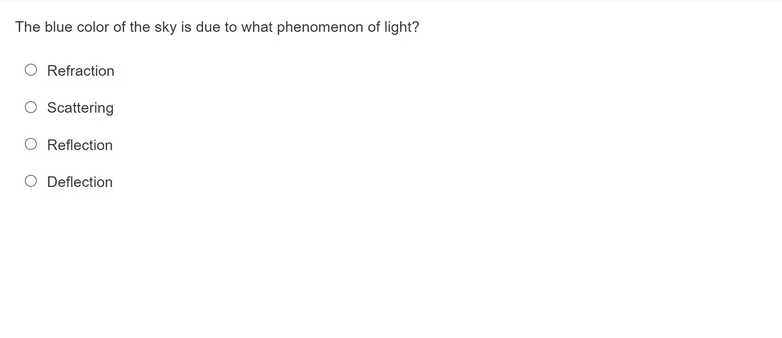Select the Reflection radio button

pyautogui.click(x=31, y=144)
